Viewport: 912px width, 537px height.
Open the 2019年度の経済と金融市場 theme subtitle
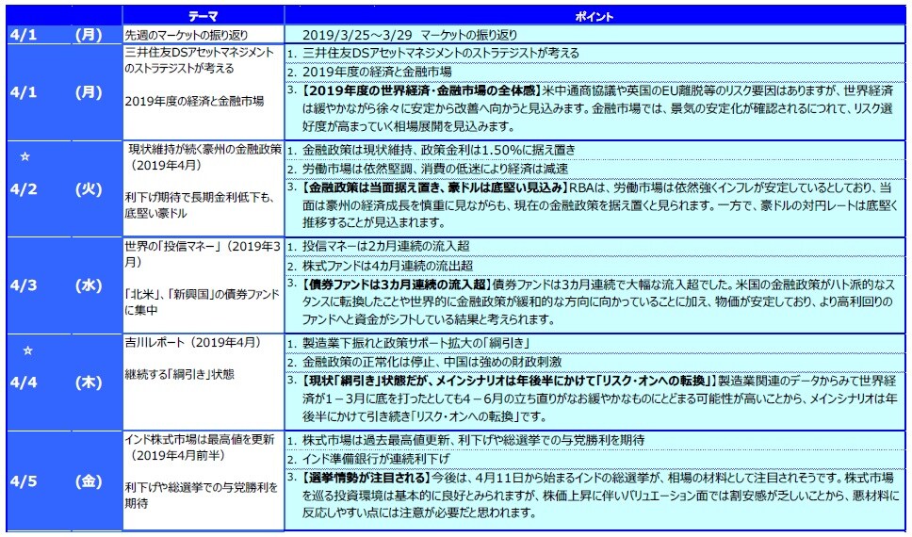pos(194,100)
